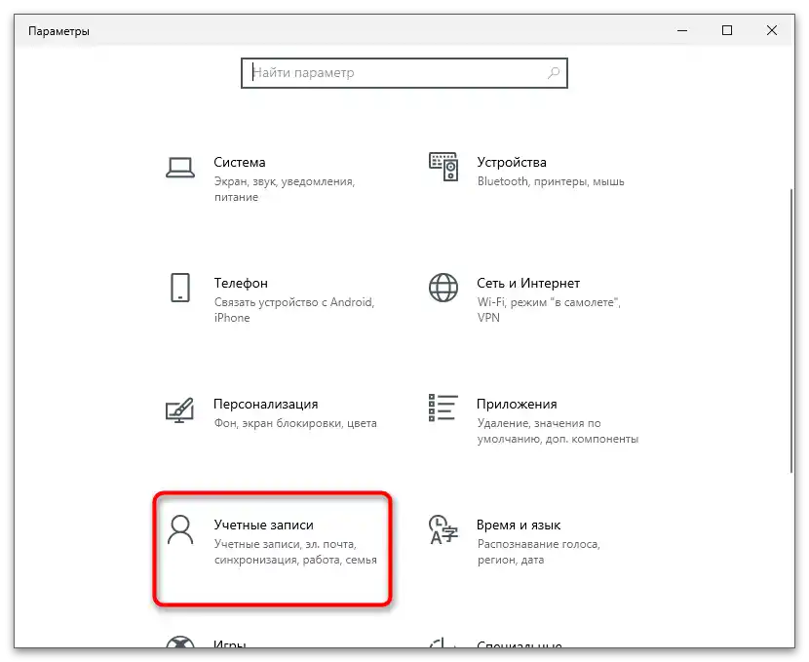Open the Время и язык title

coord(519,526)
